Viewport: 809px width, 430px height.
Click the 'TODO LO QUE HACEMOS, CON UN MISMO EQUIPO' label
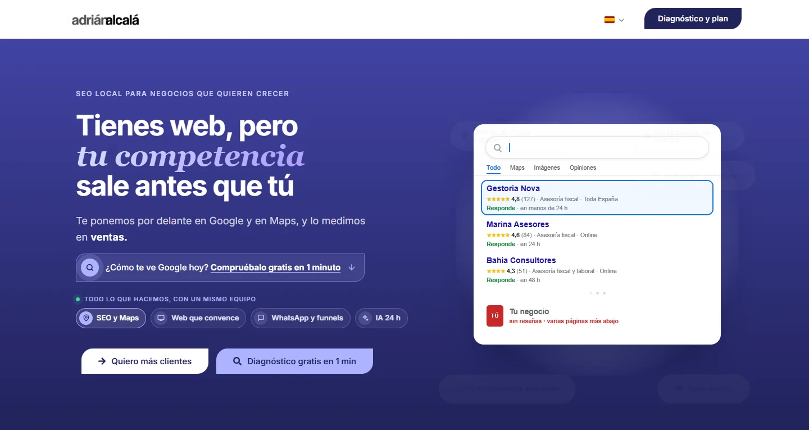(170, 299)
